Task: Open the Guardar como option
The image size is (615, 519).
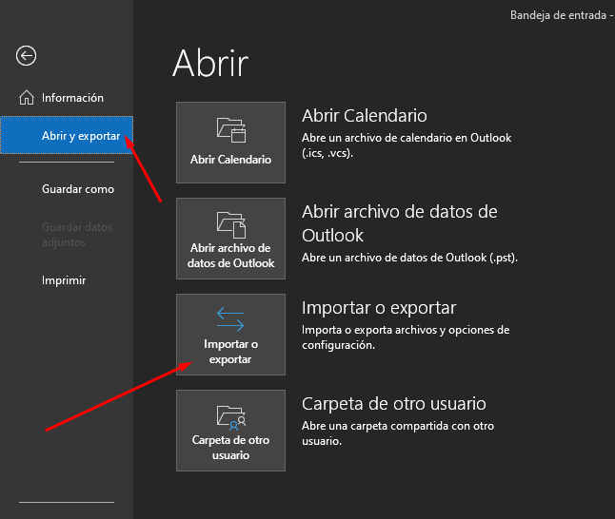Action: [78, 189]
